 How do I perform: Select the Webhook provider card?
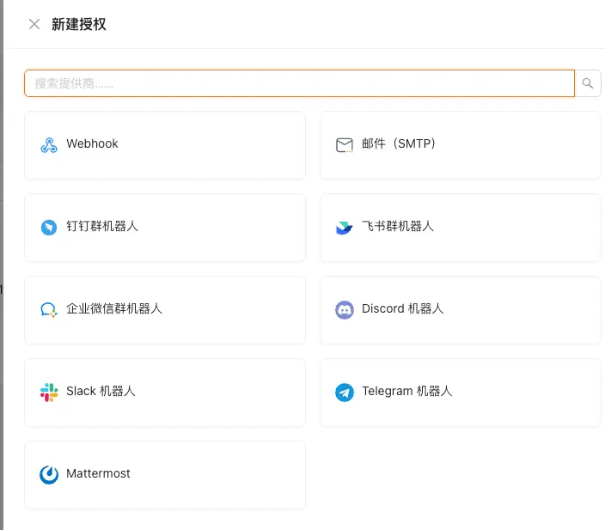(x=165, y=145)
